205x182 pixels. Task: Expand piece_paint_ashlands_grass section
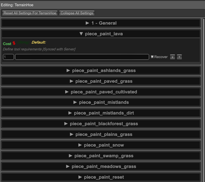click(101, 71)
